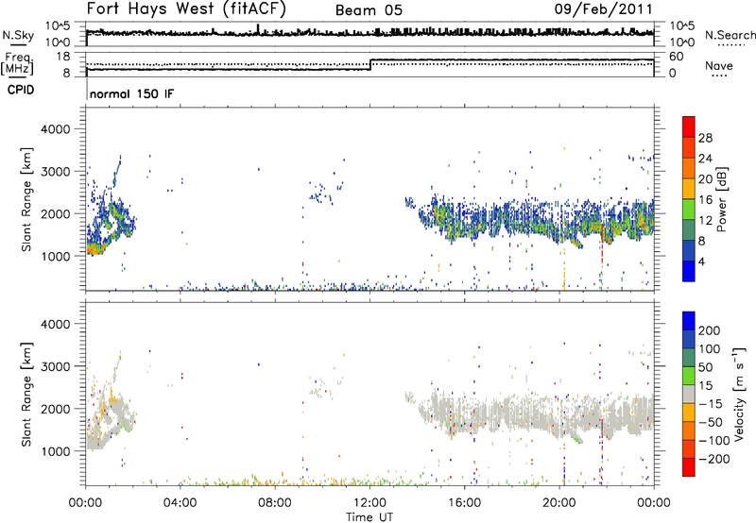Image resolution: width=756 pixels, height=523 pixels.
Task: Click '-15' on the velocity scale
Action: coord(711,404)
